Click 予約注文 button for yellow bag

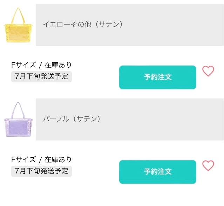point(158,77)
